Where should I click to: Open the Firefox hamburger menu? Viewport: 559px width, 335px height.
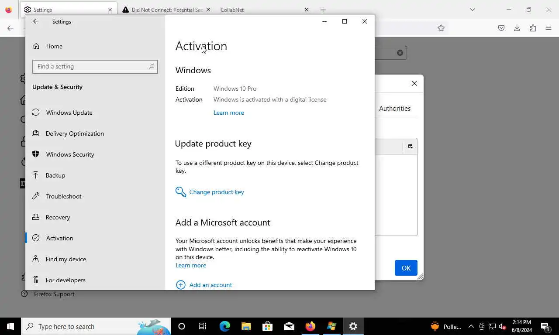[549, 28]
